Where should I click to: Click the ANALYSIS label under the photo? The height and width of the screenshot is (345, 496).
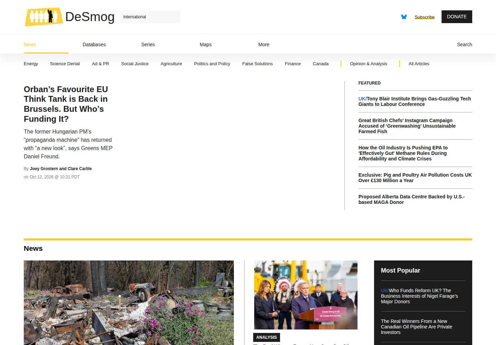pyautogui.click(x=267, y=337)
